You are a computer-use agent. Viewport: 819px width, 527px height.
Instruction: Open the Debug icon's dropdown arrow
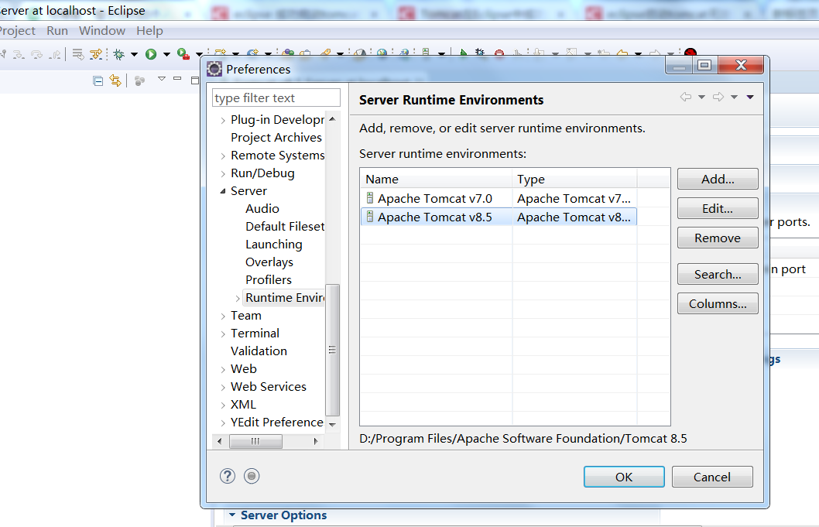[134, 54]
